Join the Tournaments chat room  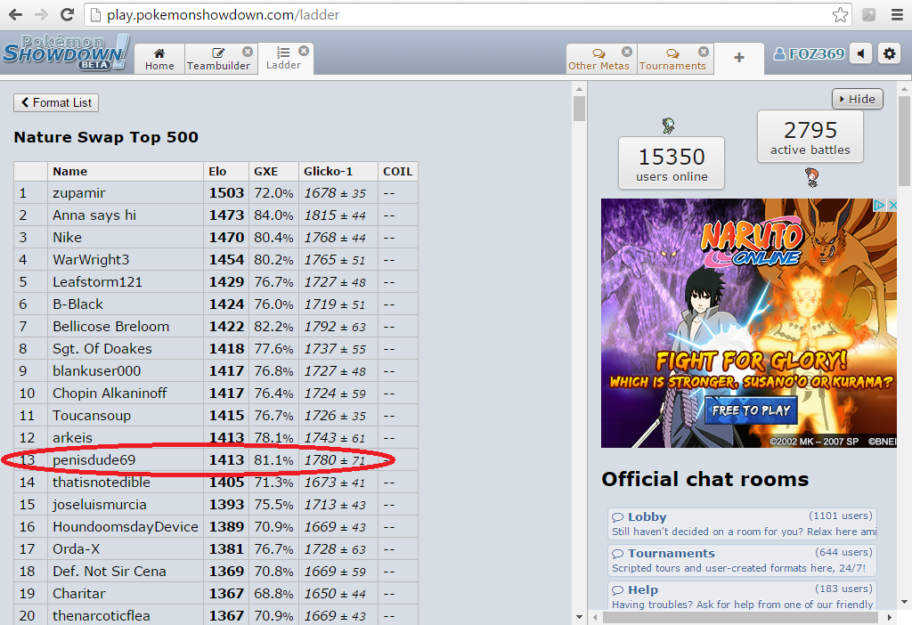pos(742,561)
